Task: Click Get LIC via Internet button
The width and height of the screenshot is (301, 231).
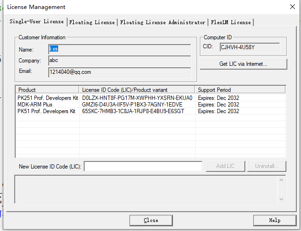Action: pyautogui.click(x=243, y=64)
